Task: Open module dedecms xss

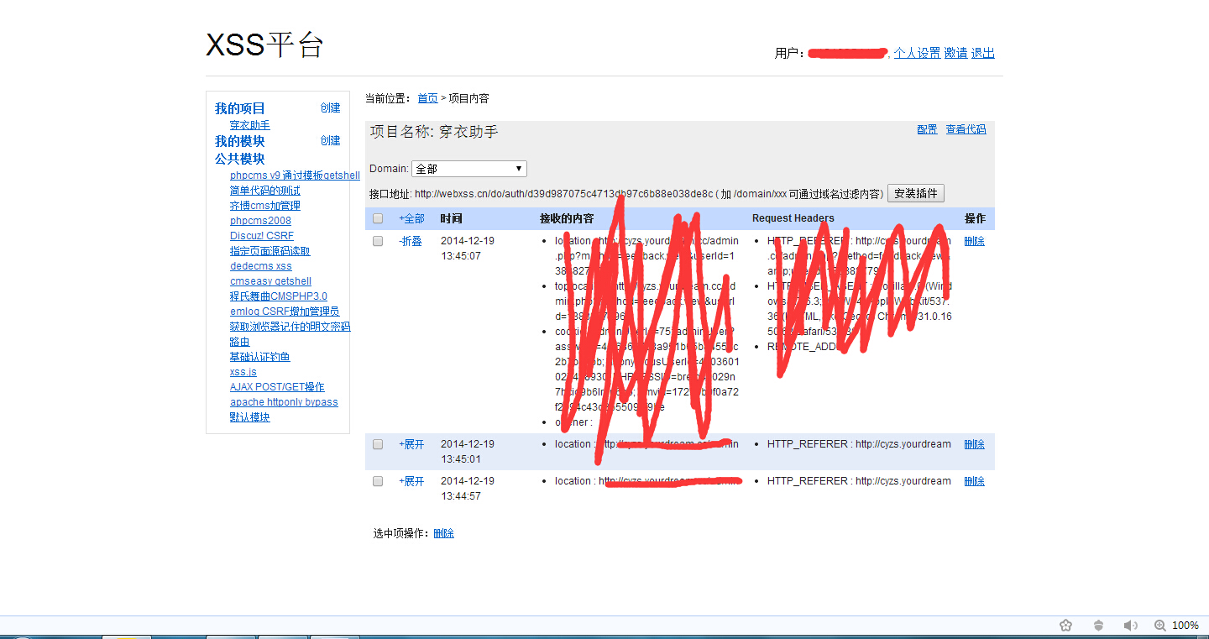Action: pos(261,266)
